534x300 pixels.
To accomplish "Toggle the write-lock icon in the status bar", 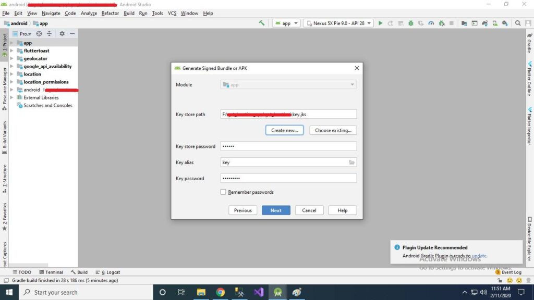I will (x=500, y=280).
